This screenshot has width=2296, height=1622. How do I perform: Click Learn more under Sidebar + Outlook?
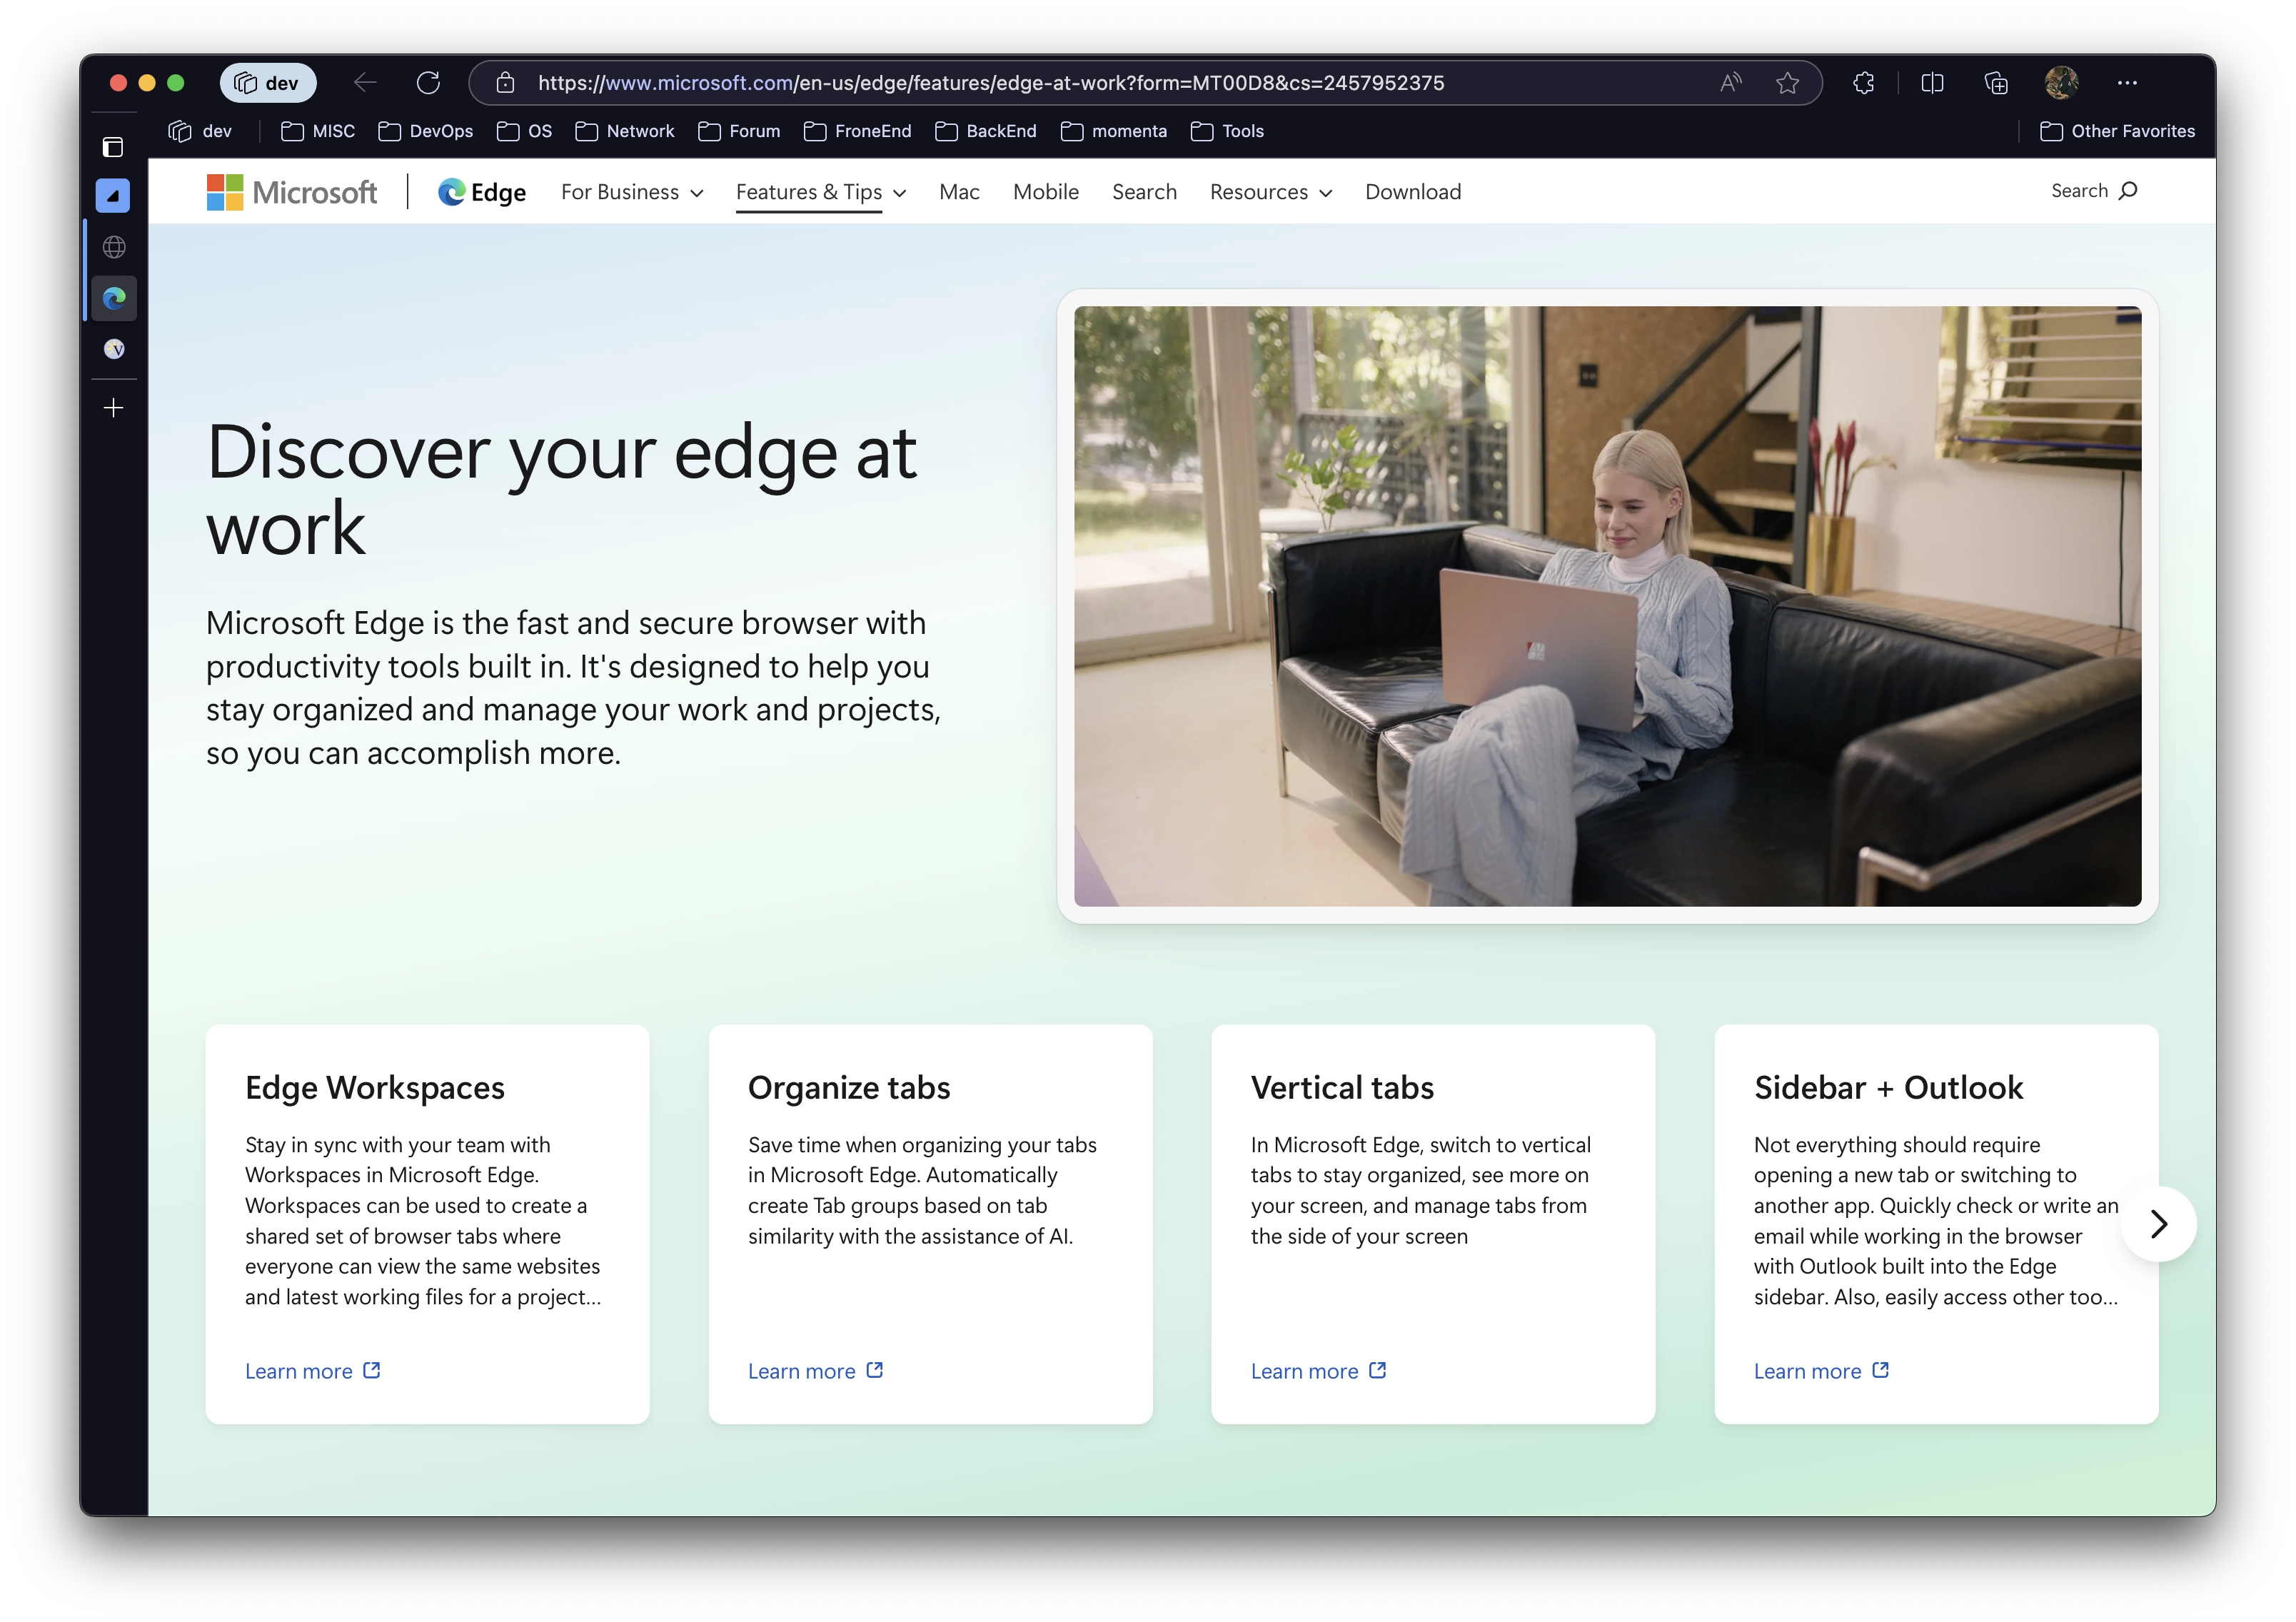1822,1371
